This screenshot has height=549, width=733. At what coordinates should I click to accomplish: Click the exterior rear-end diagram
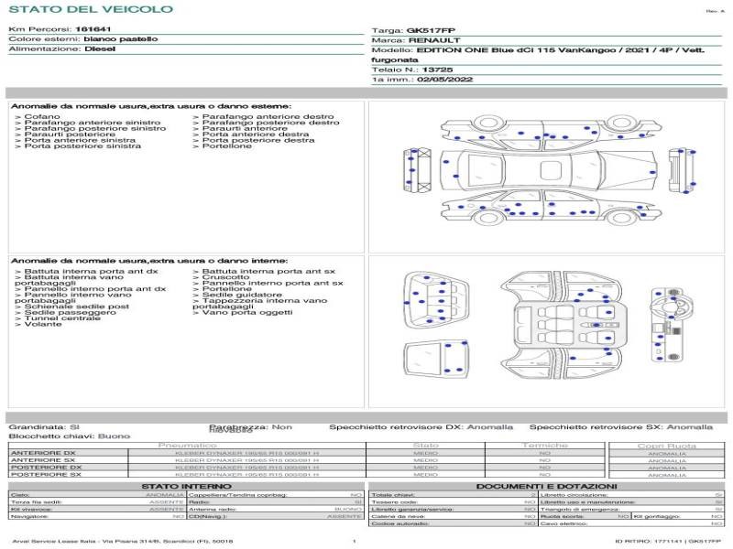point(682,170)
